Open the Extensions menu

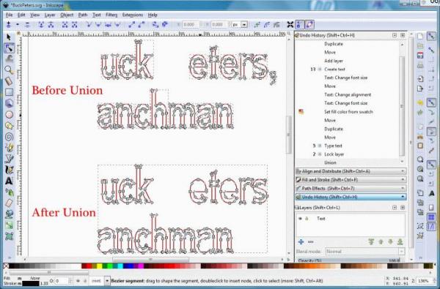[x=133, y=15]
